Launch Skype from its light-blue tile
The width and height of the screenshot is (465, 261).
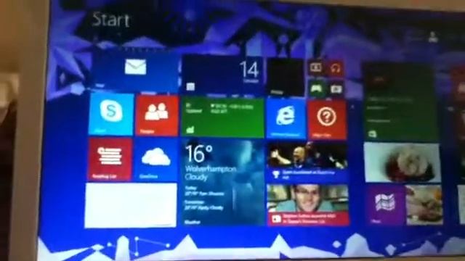(x=111, y=114)
